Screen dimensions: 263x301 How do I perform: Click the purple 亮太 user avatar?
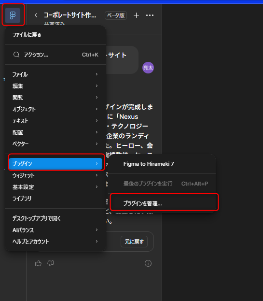[x=148, y=68]
